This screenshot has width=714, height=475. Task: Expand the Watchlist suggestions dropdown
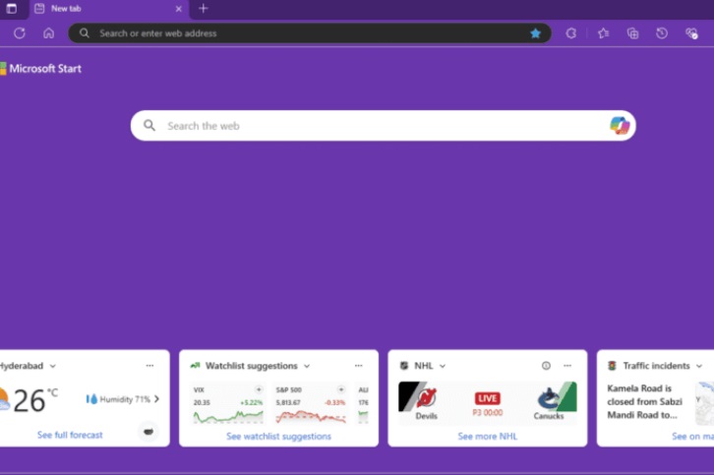pyautogui.click(x=307, y=366)
